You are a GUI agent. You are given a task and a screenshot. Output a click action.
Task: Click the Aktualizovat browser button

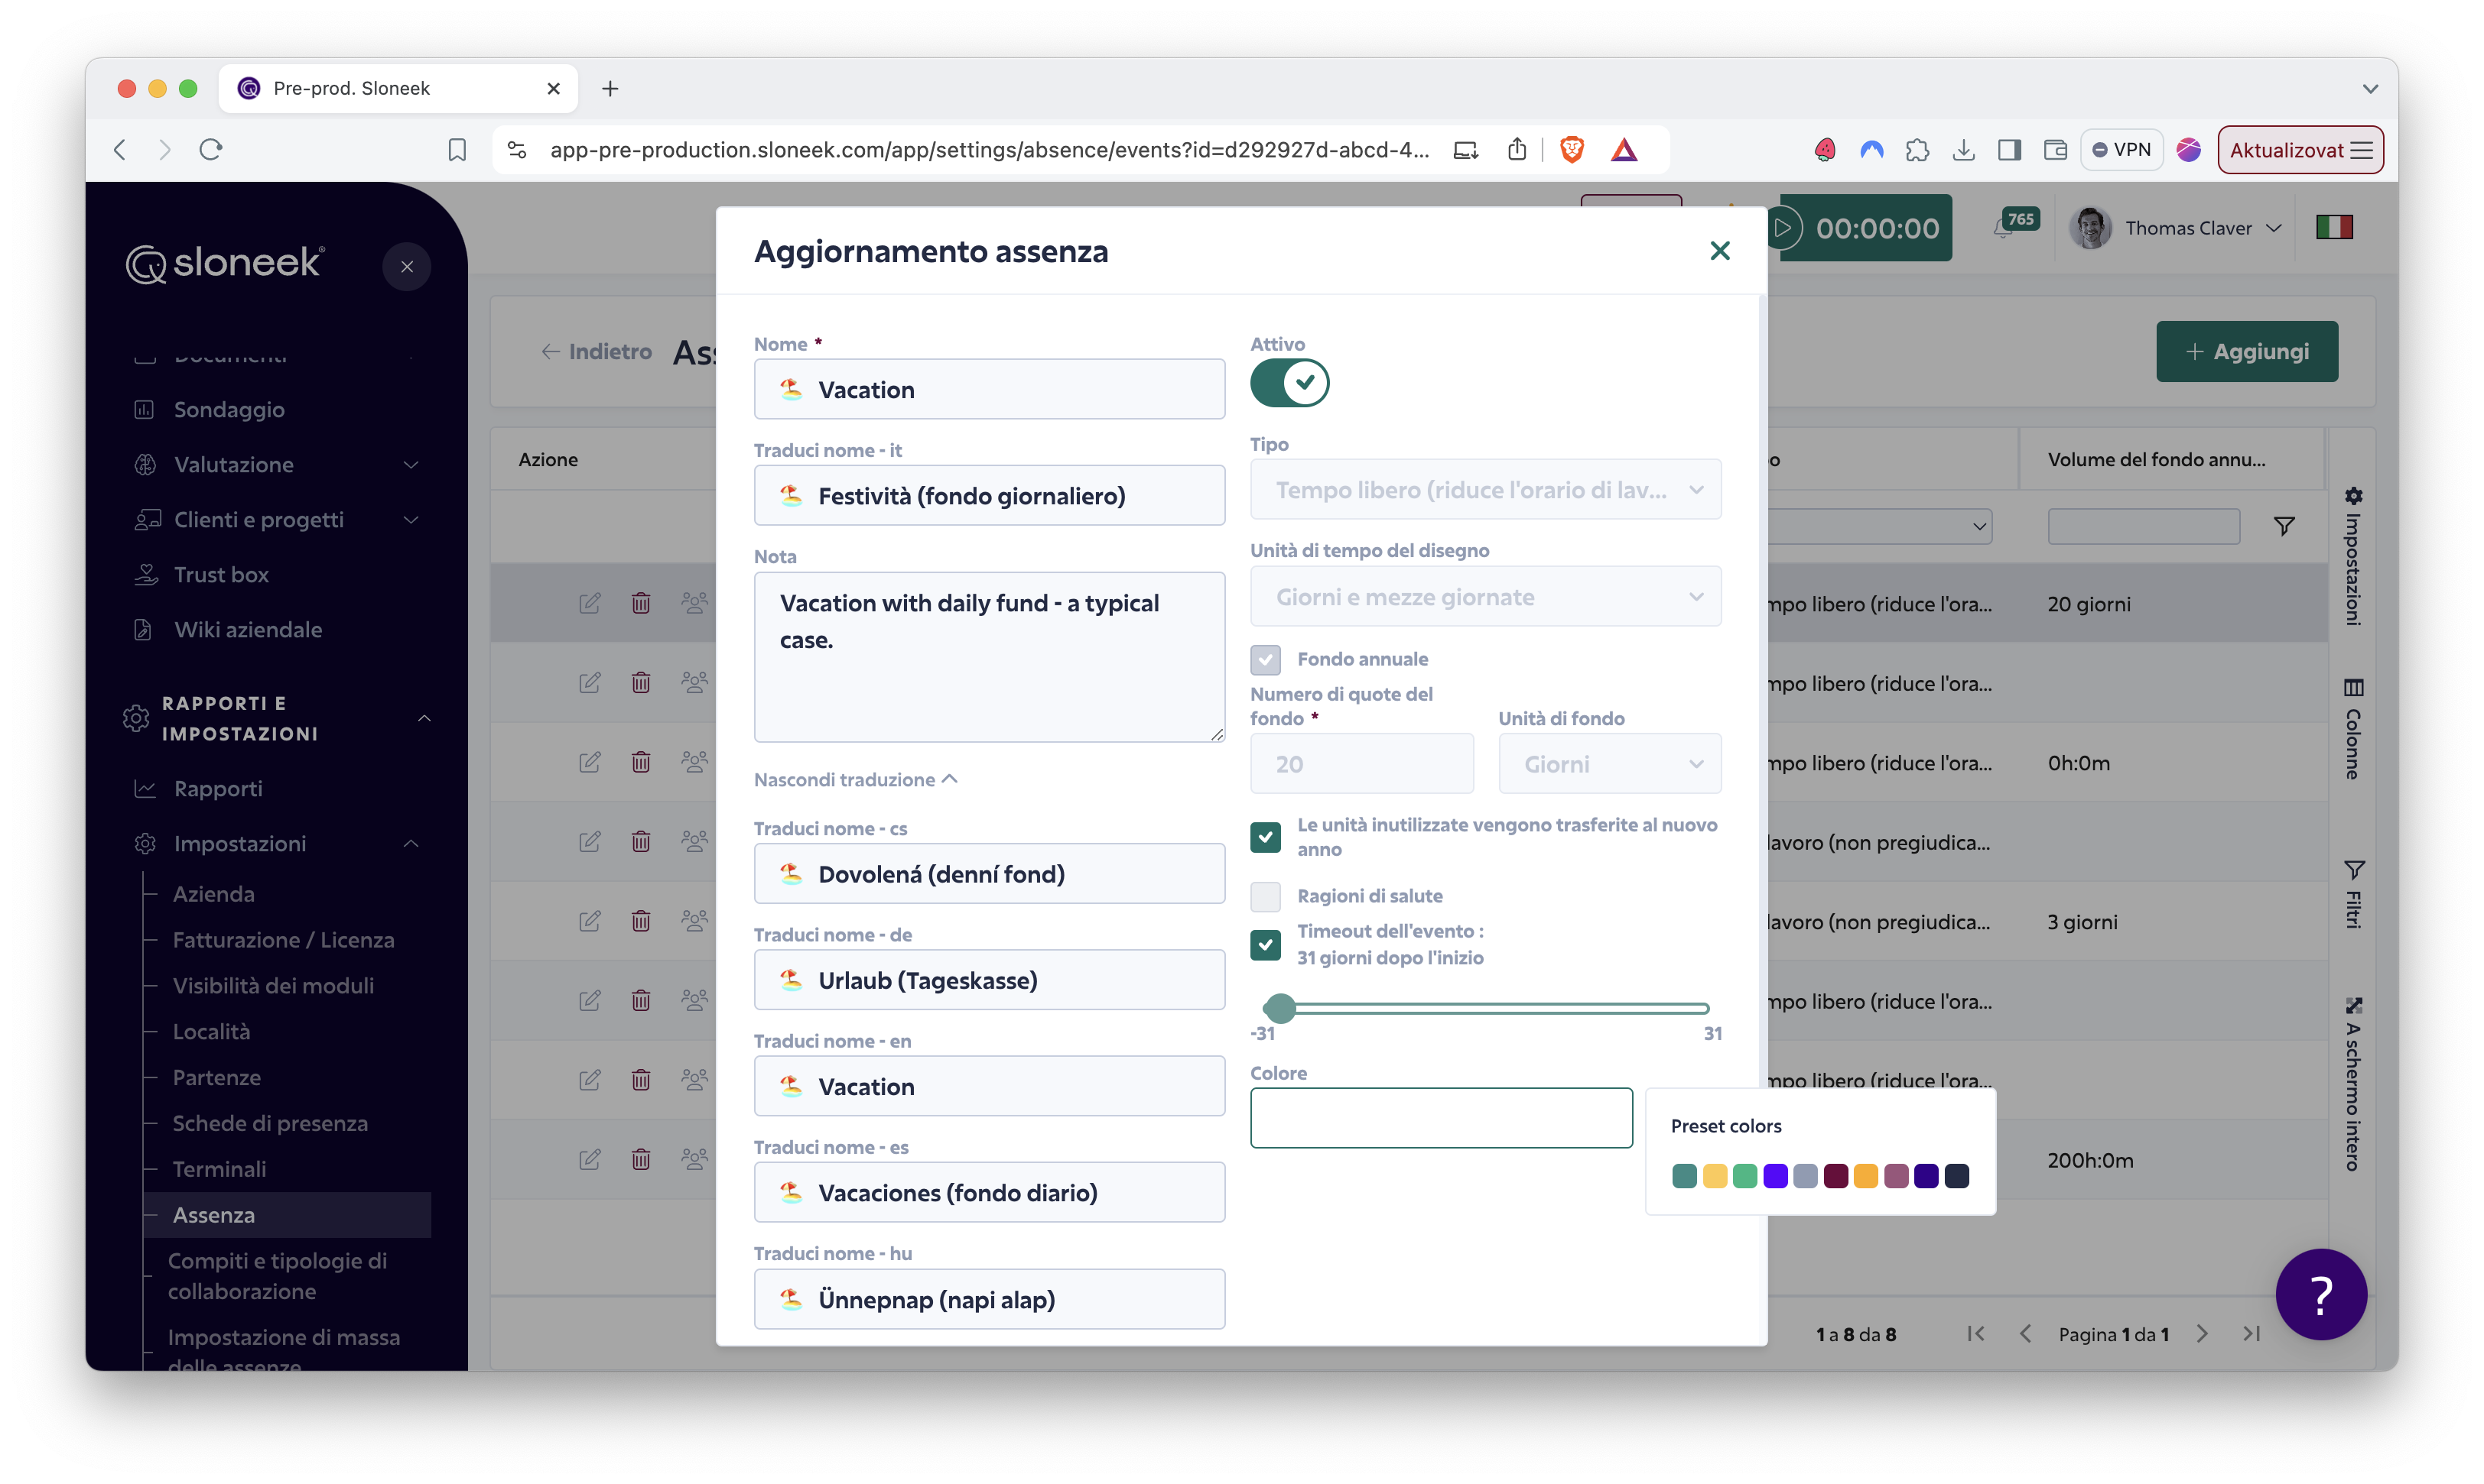coord(2300,150)
